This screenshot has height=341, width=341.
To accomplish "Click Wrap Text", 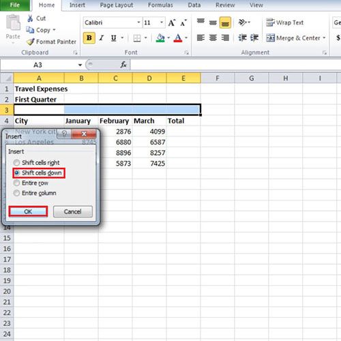I will (284, 23).
